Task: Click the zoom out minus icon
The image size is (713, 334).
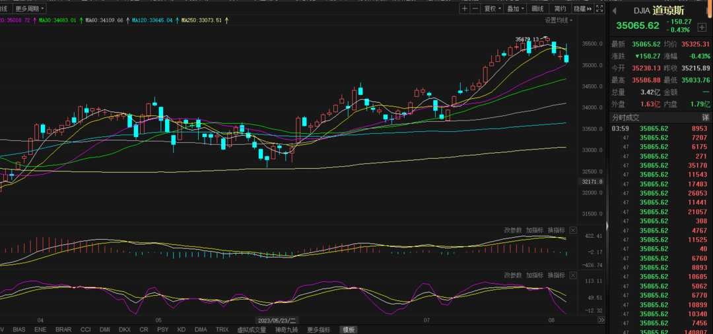Action: (475, 9)
